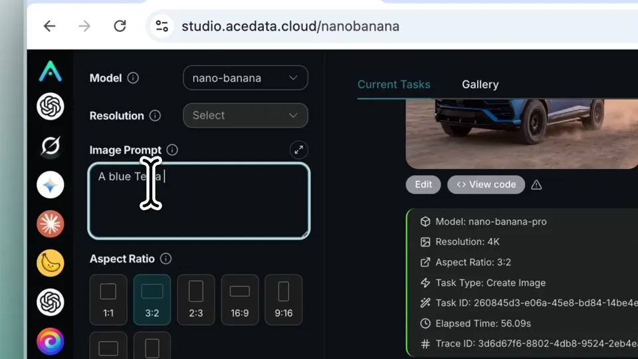
Task: Switch to the Current Tasks tab
Action: click(394, 84)
